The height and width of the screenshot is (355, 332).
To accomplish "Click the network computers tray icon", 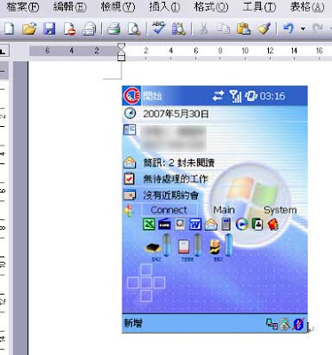I will (272, 324).
